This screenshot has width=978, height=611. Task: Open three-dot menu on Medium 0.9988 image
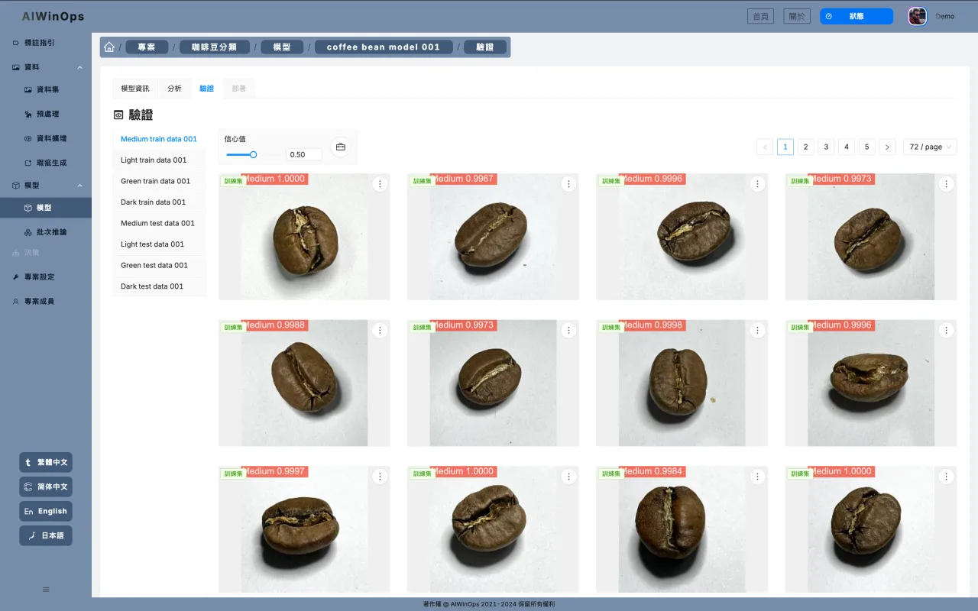tap(380, 330)
